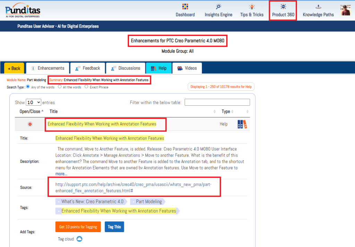Select the 'Exact Phrase' search type
Screen dimensions: 355x247
coord(86,87)
